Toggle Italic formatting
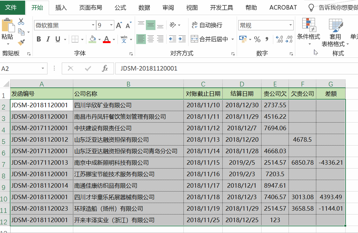The height and width of the screenshot is (233, 358). [48, 39]
